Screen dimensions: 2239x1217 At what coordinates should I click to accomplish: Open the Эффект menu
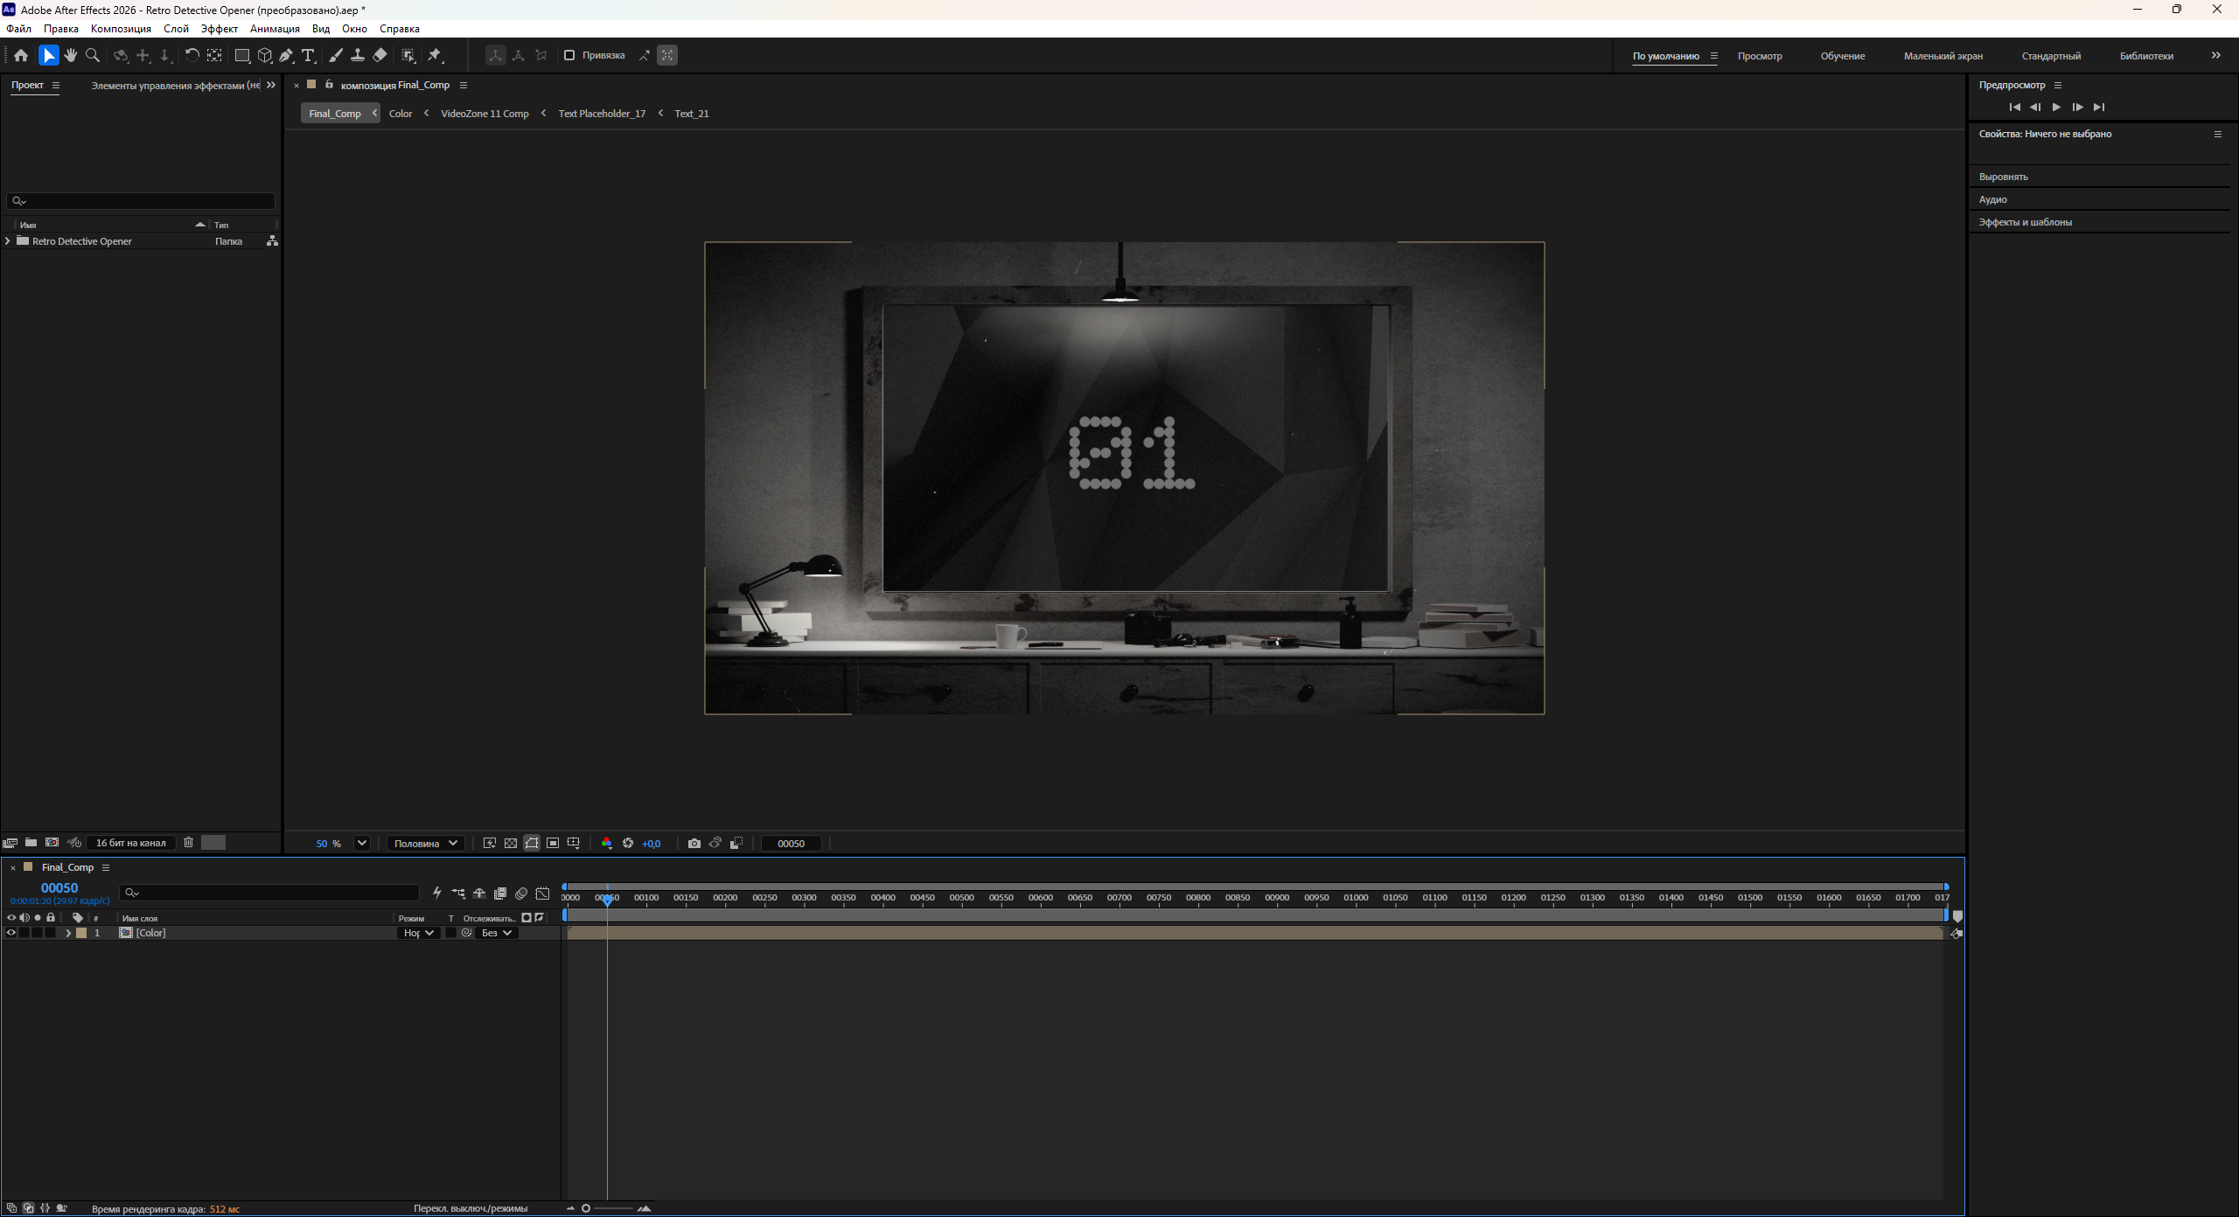pos(220,29)
